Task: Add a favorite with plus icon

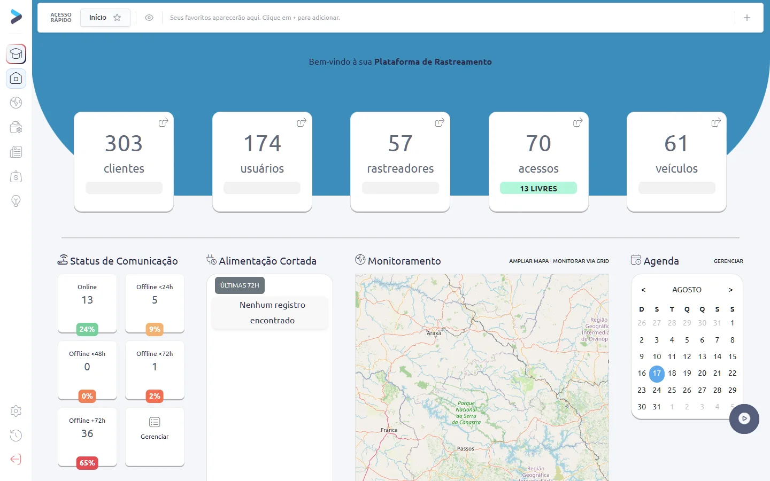Action: point(747,18)
